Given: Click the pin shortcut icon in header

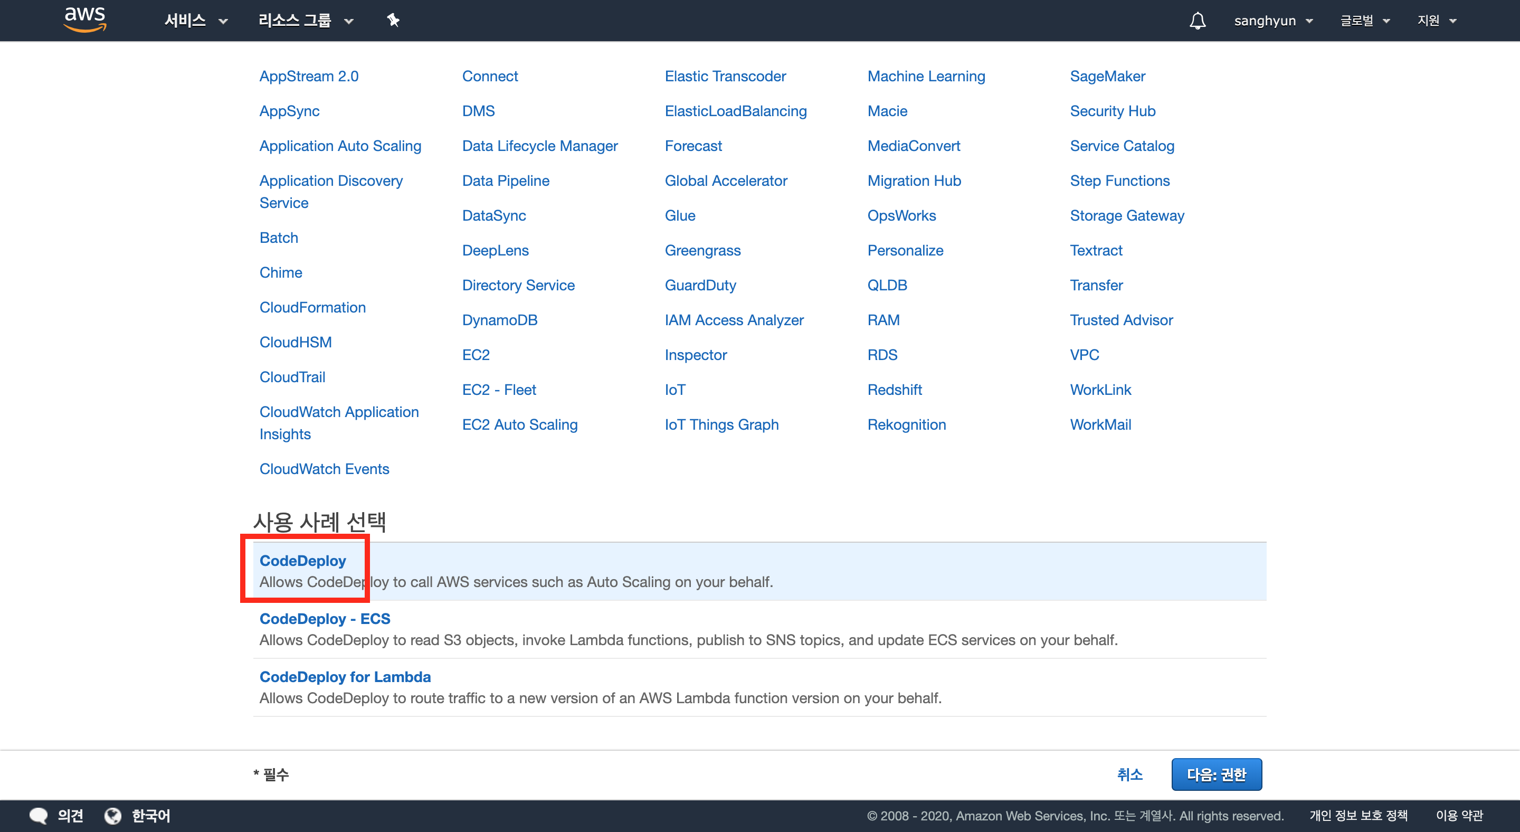Looking at the screenshot, I should click(x=393, y=21).
